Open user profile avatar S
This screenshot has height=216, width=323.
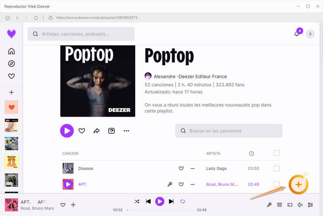[310, 34]
